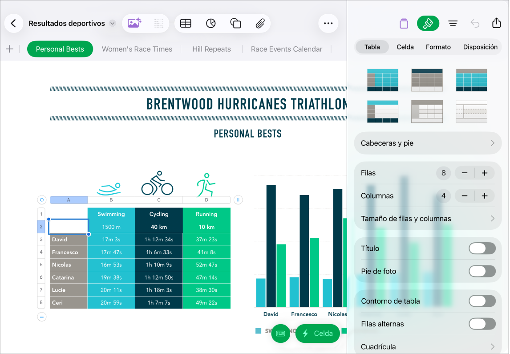
Task: Click the cycling icon above the table
Action: coord(157,183)
